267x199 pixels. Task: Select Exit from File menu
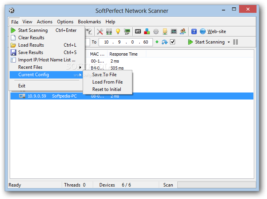[x=46, y=86]
